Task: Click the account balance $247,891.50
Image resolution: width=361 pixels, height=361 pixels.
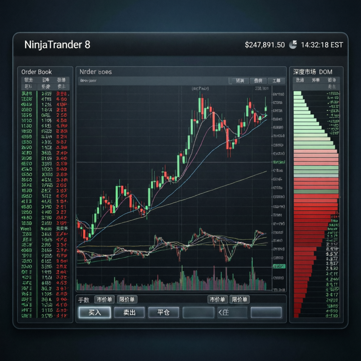Action: [265, 45]
